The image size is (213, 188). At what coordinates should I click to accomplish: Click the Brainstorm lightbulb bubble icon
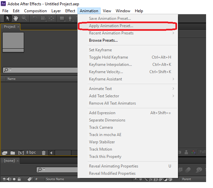click(199, 170)
